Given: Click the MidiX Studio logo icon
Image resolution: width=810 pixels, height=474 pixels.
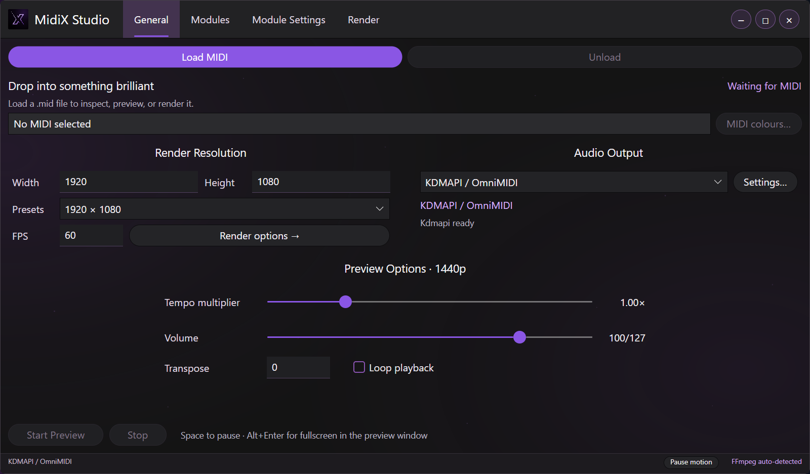Looking at the screenshot, I should pyautogui.click(x=18, y=19).
